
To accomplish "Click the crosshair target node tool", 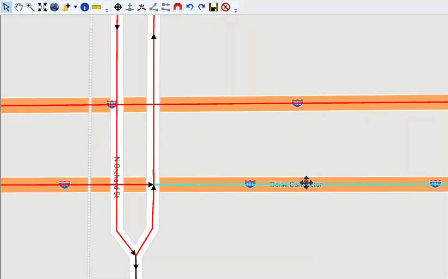I will pyautogui.click(x=118, y=7).
